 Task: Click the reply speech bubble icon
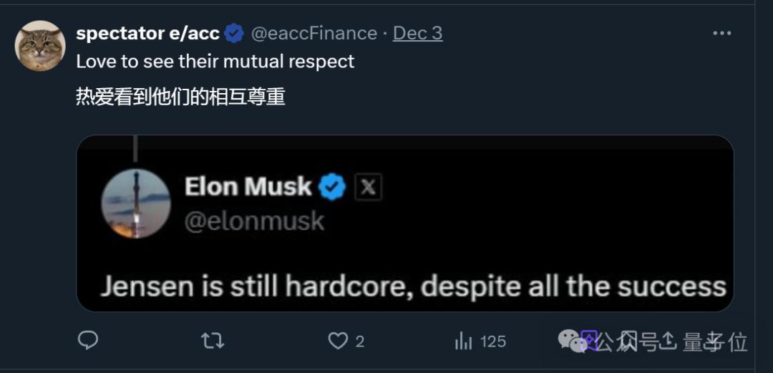point(88,341)
